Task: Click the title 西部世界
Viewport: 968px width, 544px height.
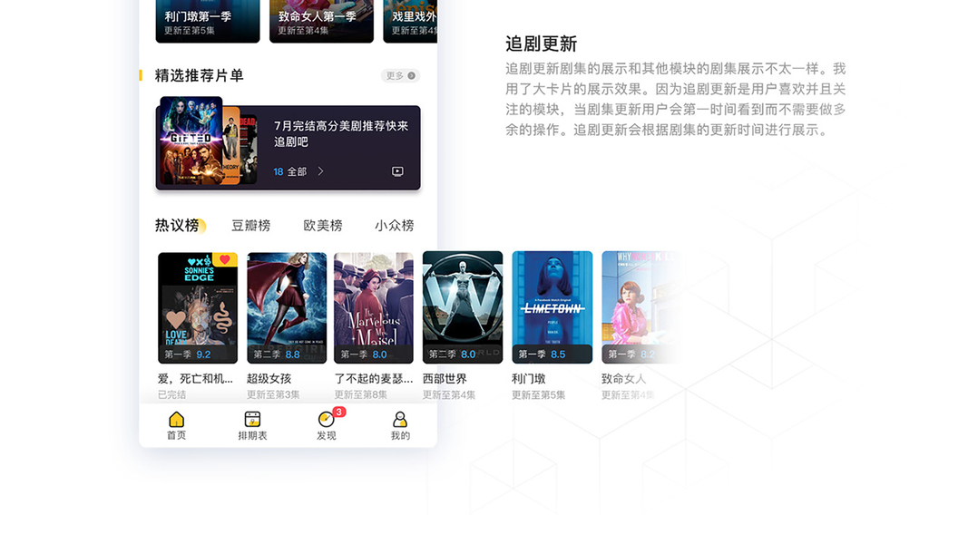Action: [445, 379]
